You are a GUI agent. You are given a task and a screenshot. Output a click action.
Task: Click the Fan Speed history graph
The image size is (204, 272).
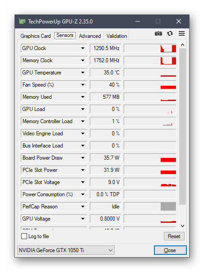pyautogui.click(x=150, y=85)
